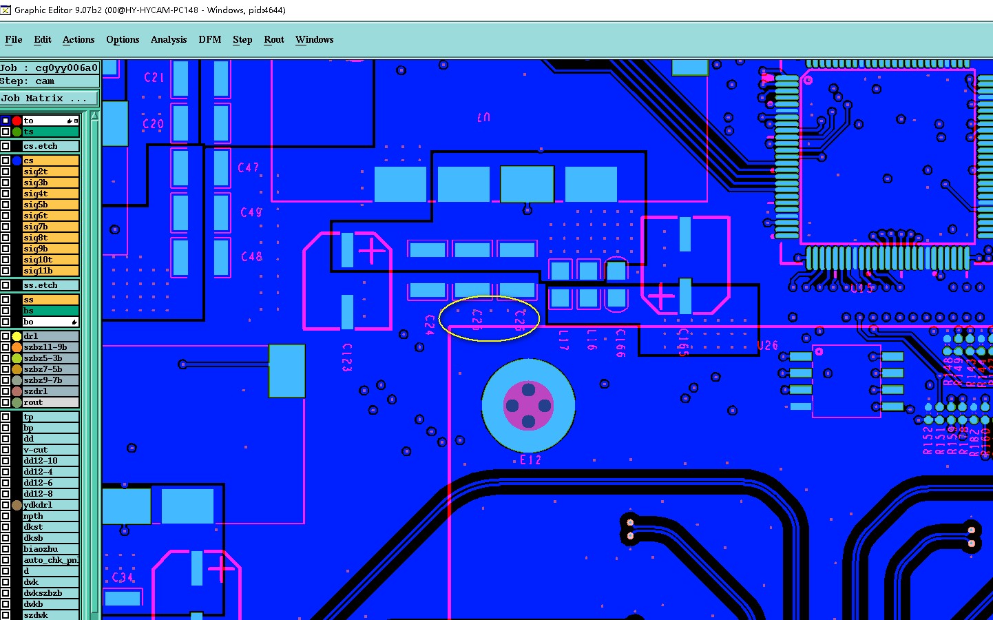Select layer name sig11b

51,271
